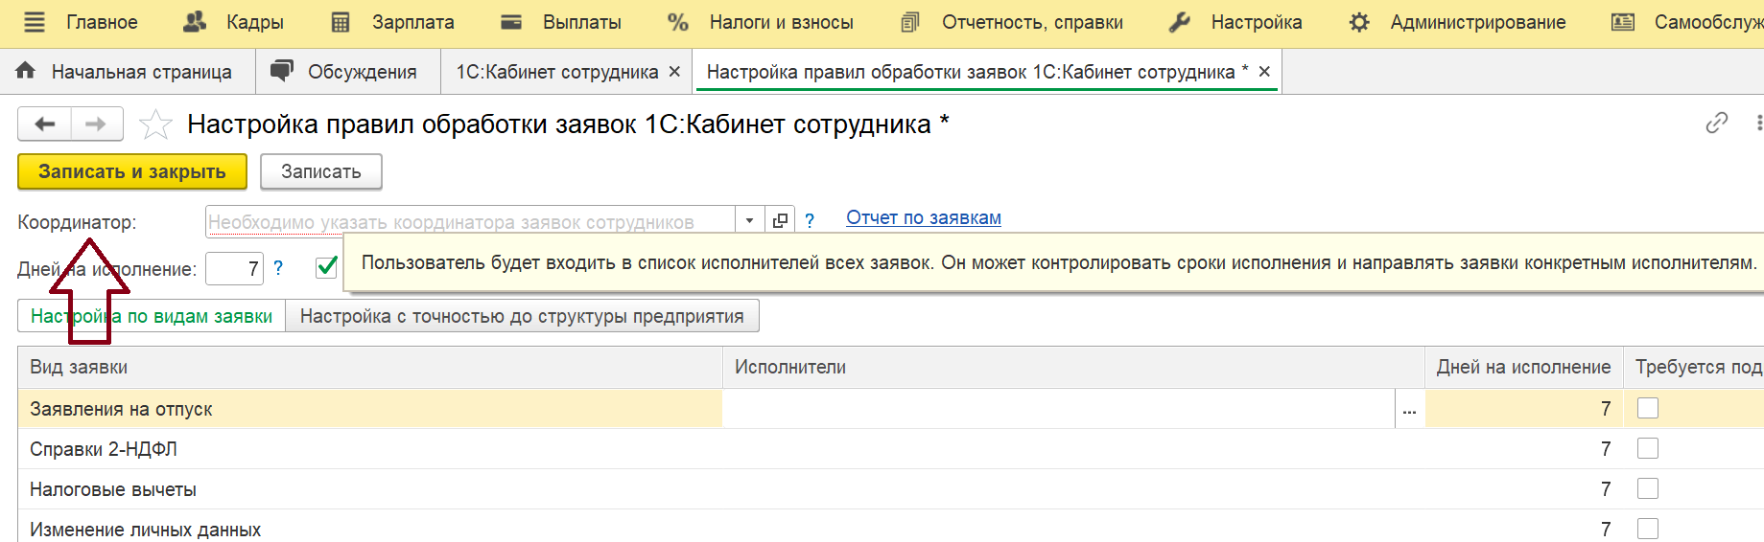This screenshot has width=1764, height=542.
Task: Add page to favorites with star icon
Action: pyautogui.click(x=155, y=124)
